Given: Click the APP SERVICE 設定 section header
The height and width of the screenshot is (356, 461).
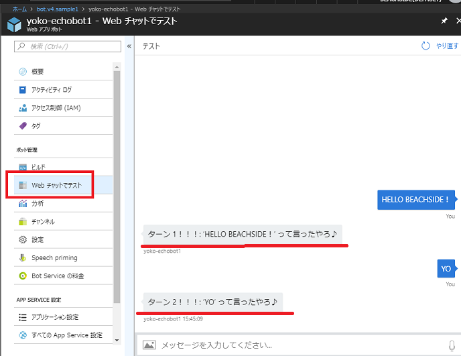Looking at the screenshot, I should click(38, 300).
